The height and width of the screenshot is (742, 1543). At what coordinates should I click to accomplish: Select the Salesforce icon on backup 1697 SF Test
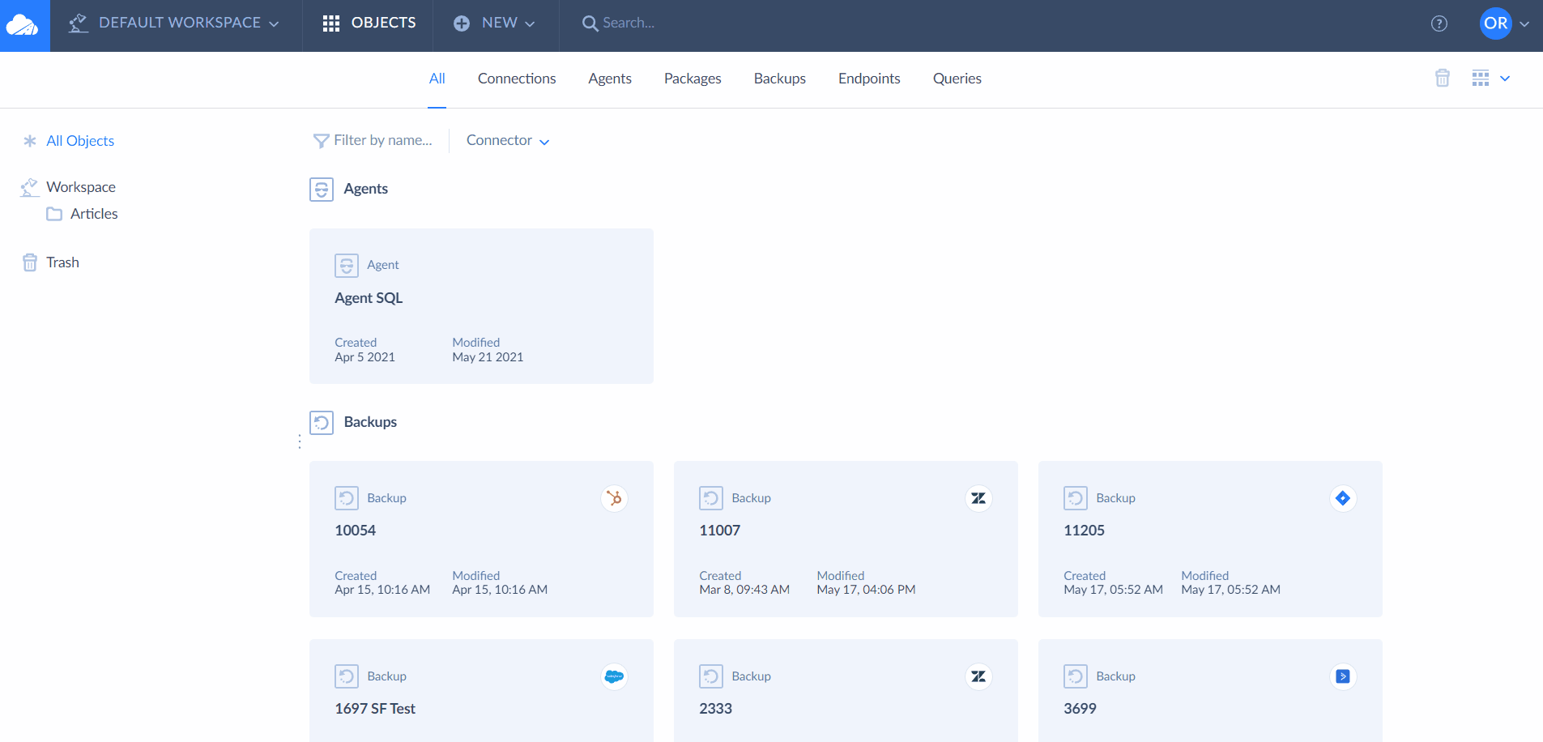(x=614, y=676)
